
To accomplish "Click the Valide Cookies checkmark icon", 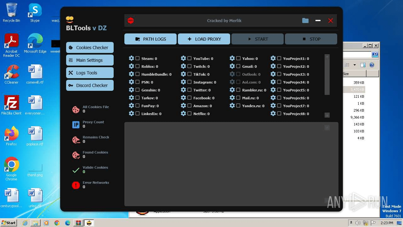I will click(76, 170).
